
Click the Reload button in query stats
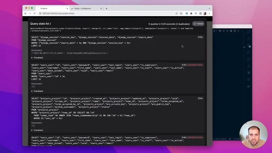pos(198,24)
